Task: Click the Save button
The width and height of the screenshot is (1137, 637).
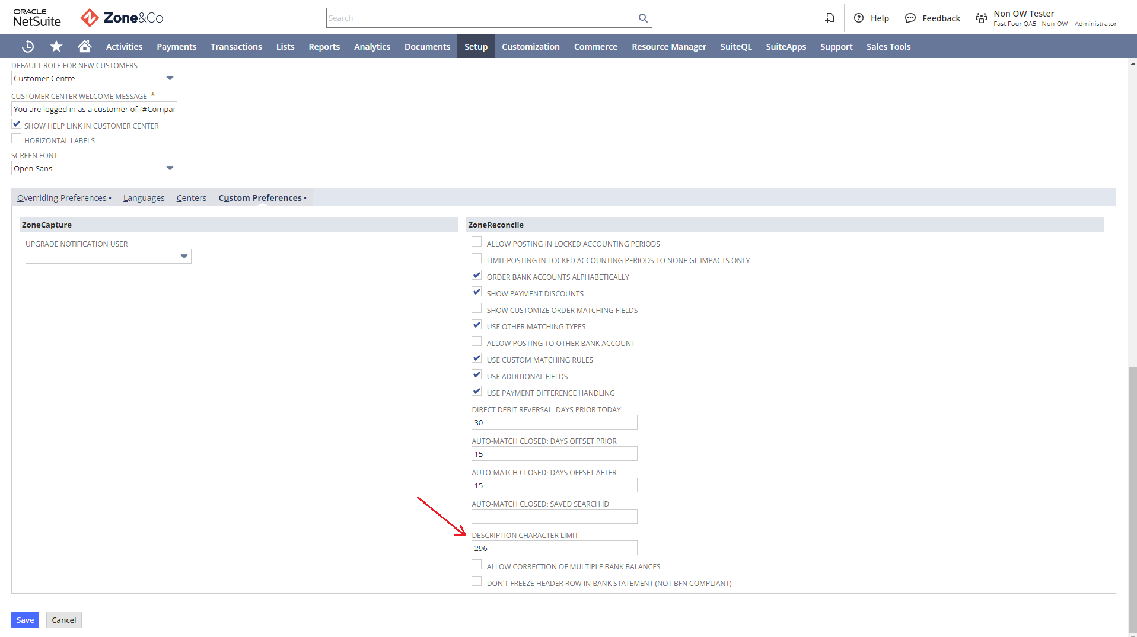Action: click(x=25, y=620)
